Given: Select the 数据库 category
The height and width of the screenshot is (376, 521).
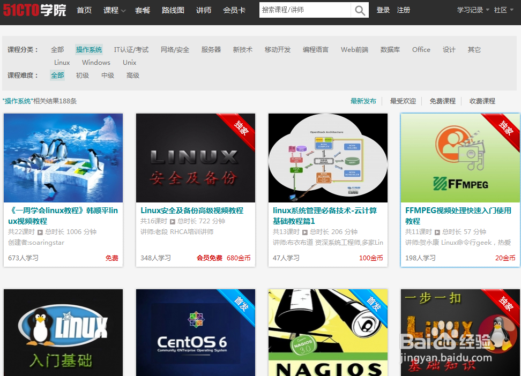Looking at the screenshot, I should click(x=390, y=49).
